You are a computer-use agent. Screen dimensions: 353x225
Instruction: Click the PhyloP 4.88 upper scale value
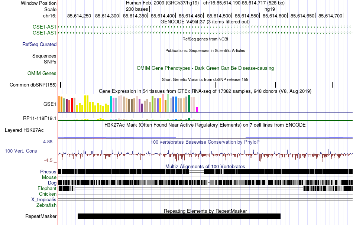tap(48, 142)
